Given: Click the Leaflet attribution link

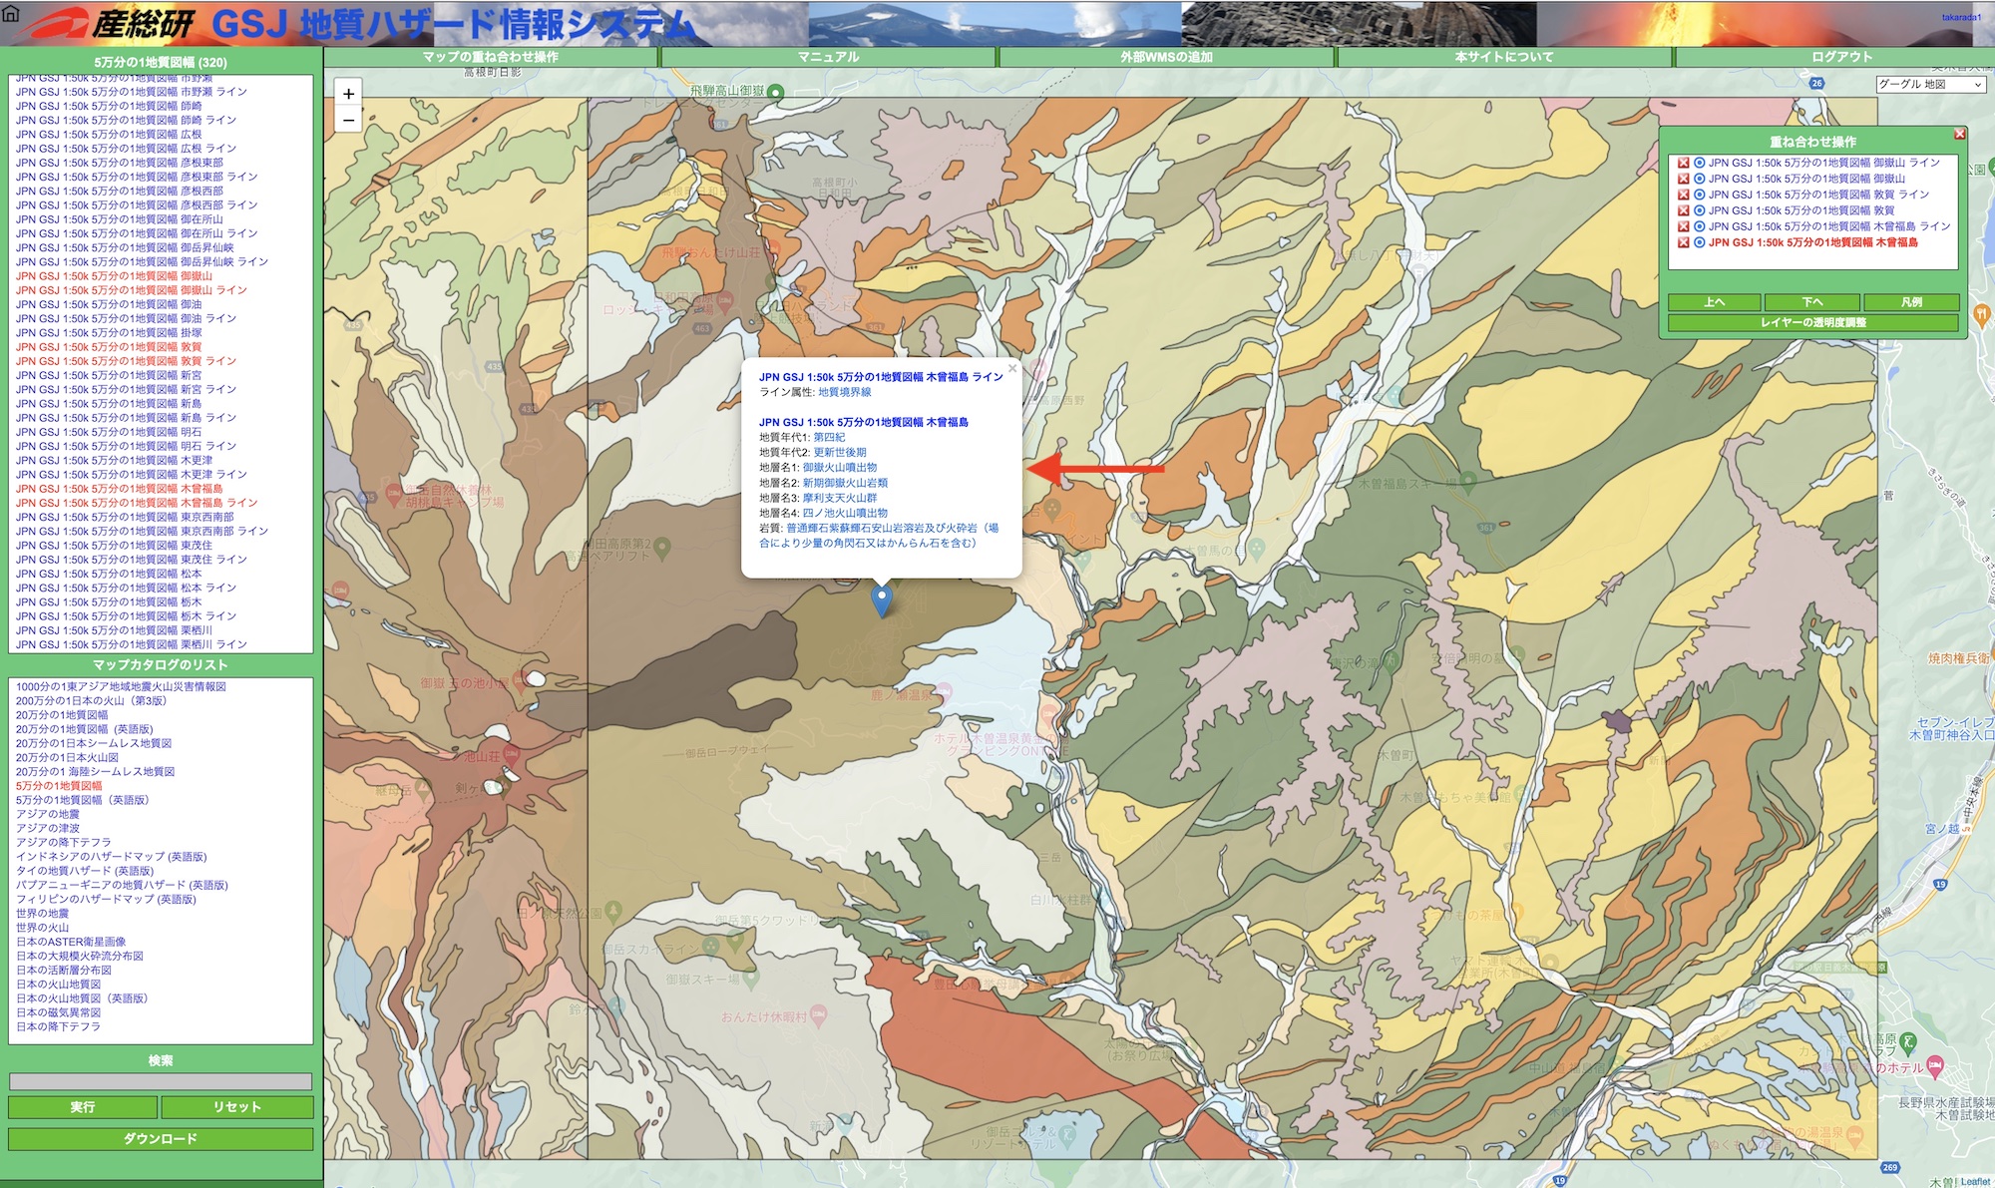Looking at the screenshot, I should pos(1975,1181).
